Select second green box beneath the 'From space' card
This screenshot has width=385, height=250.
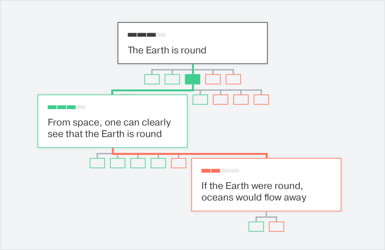[x=117, y=163]
